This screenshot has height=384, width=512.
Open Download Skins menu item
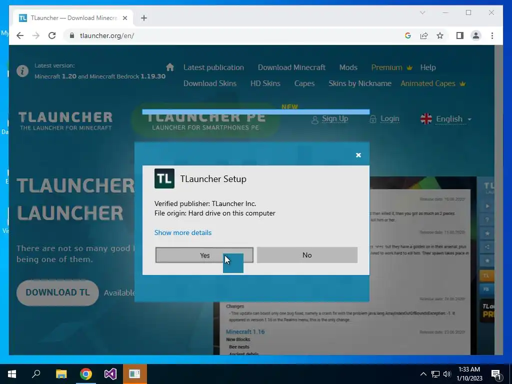[210, 83]
